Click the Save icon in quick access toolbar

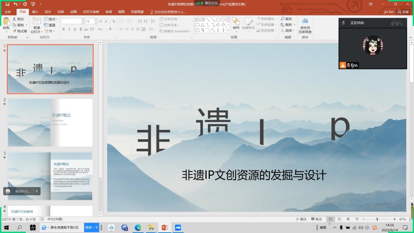pos(7,4)
